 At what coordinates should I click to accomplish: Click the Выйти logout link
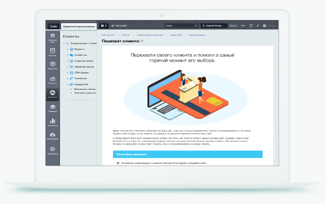[x=233, y=25]
